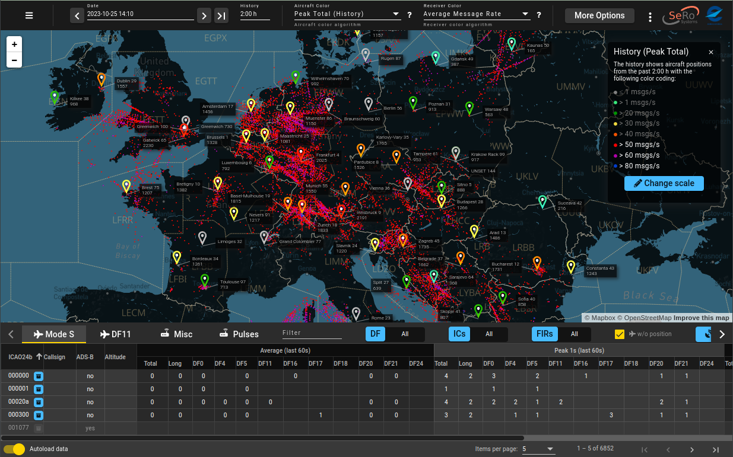Go to next date step
This screenshot has width=733, height=457.
204,15
